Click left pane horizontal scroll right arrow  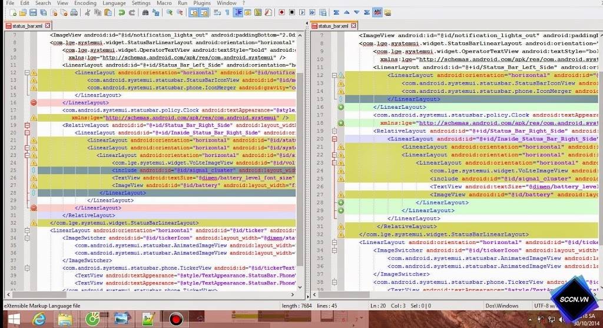pyautogui.click(x=293, y=294)
